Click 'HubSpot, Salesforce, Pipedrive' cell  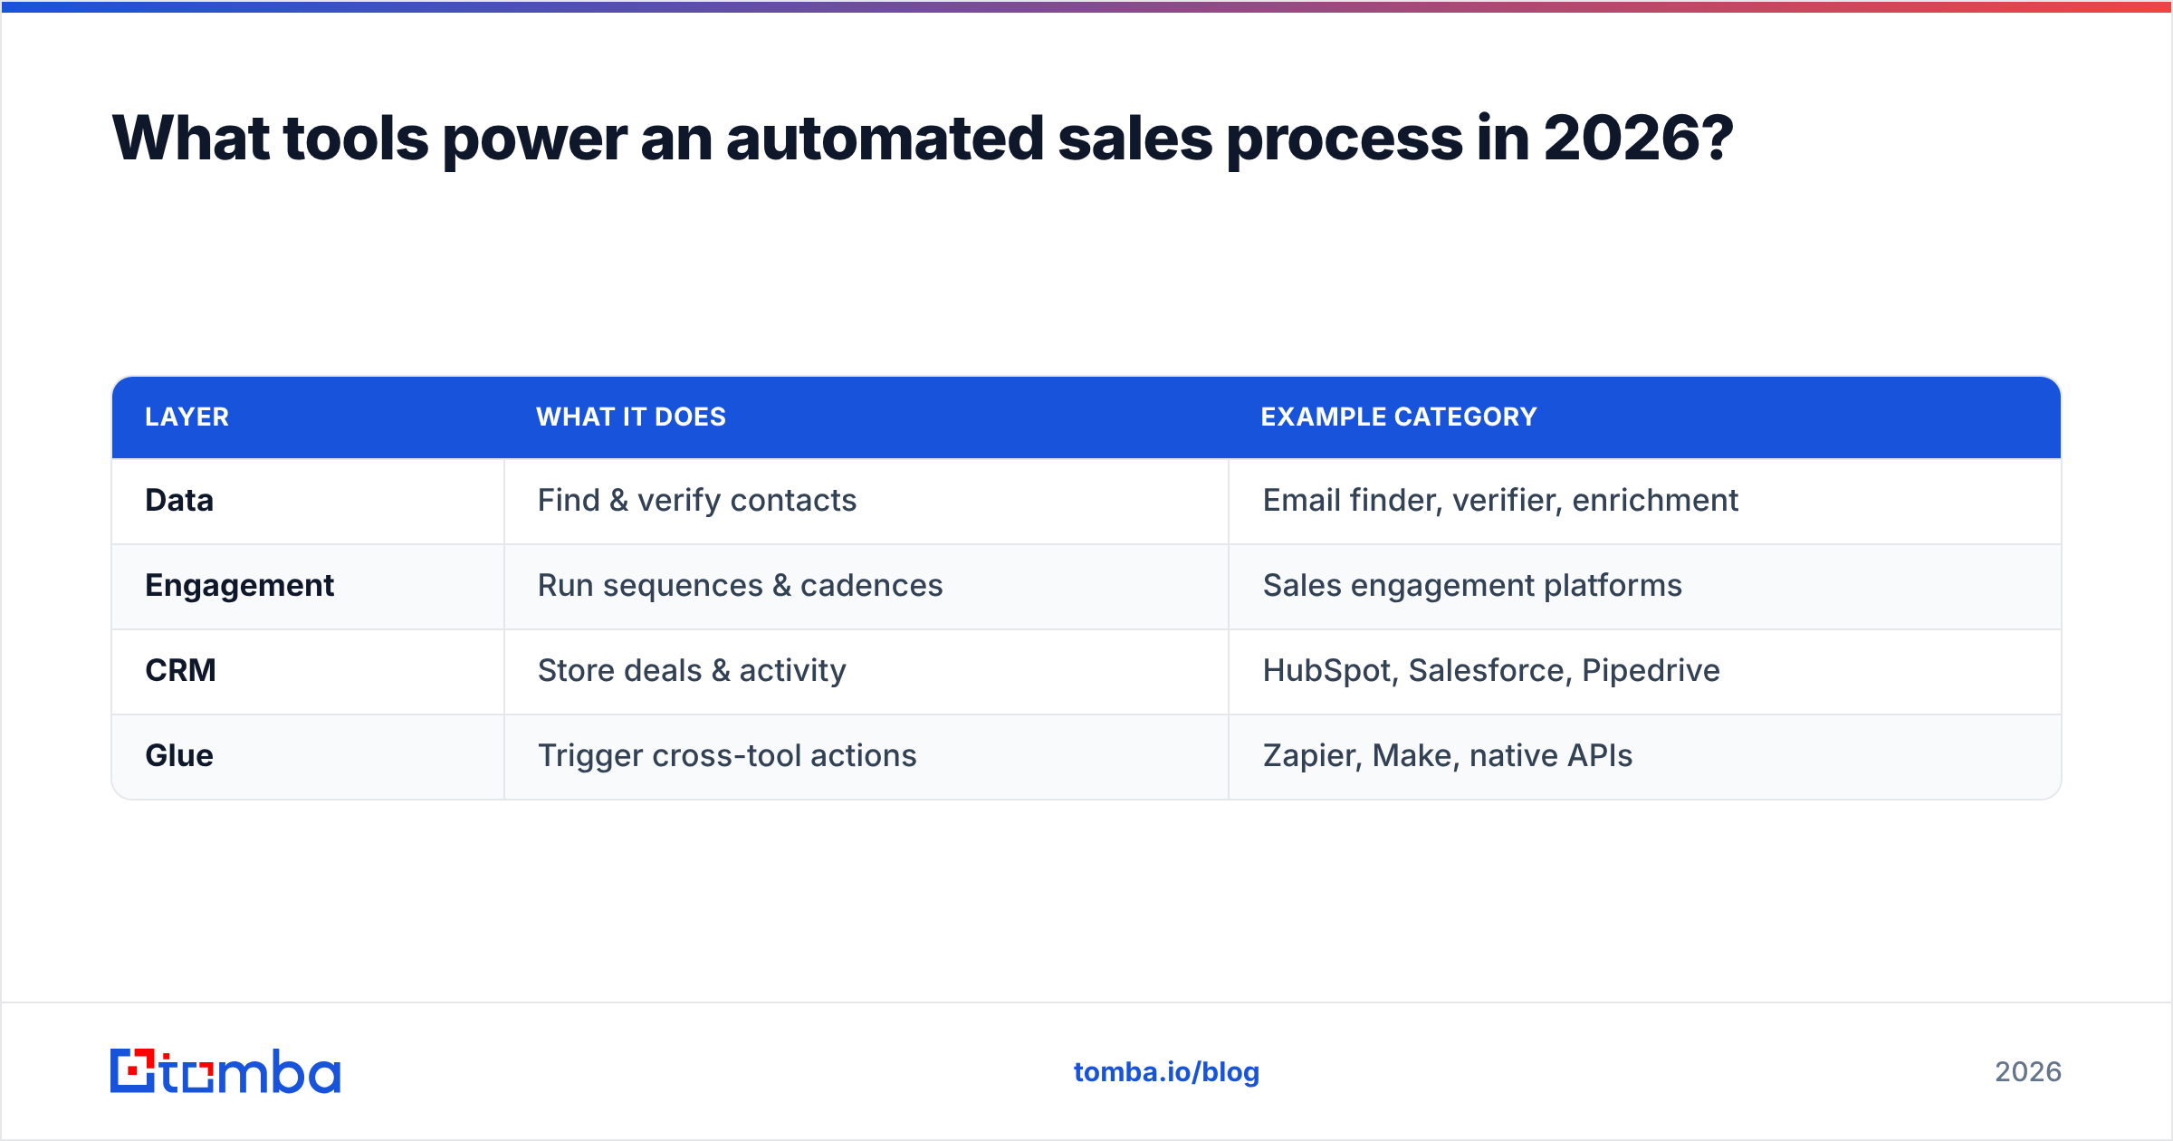(1645, 671)
